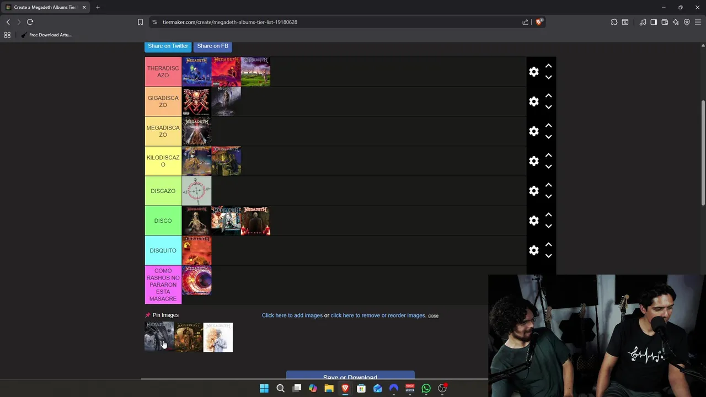The height and width of the screenshot is (397, 706).
Task: Move MEGADISCAZO tier down with arrow
Action: (548, 137)
